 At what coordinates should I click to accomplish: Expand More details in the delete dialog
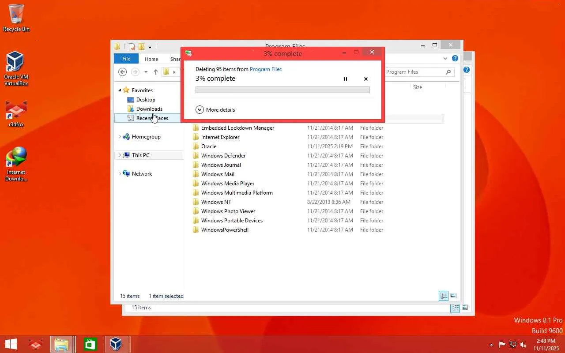click(x=215, y=110)
